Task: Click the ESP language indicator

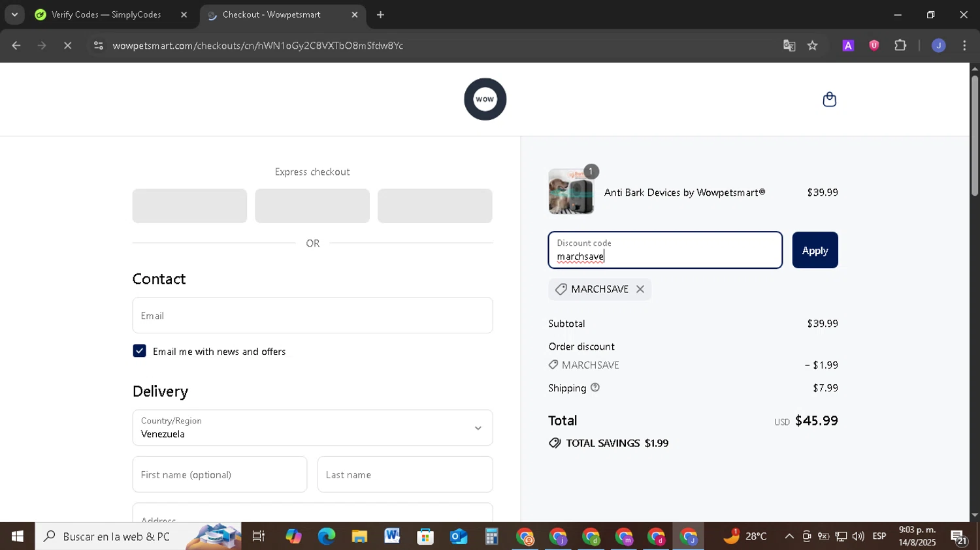Action: click(879, 536)
